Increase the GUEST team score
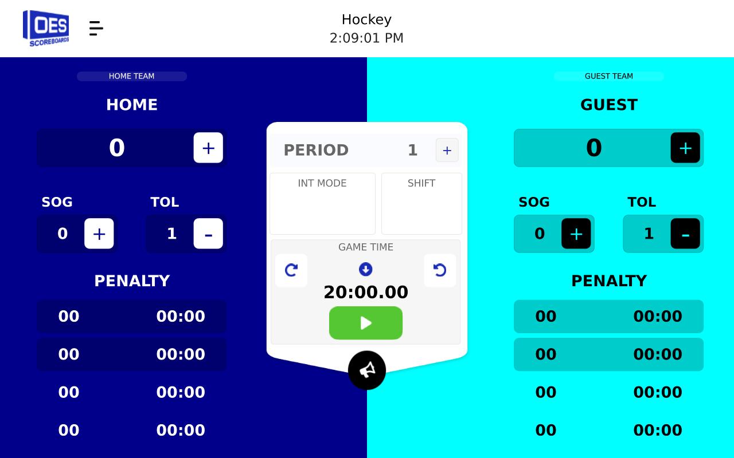The width and height of the screenshot is (734, 458). point(685,148)
